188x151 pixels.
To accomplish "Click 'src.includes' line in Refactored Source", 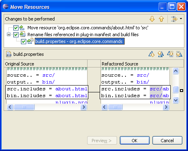I will (135, 89).
